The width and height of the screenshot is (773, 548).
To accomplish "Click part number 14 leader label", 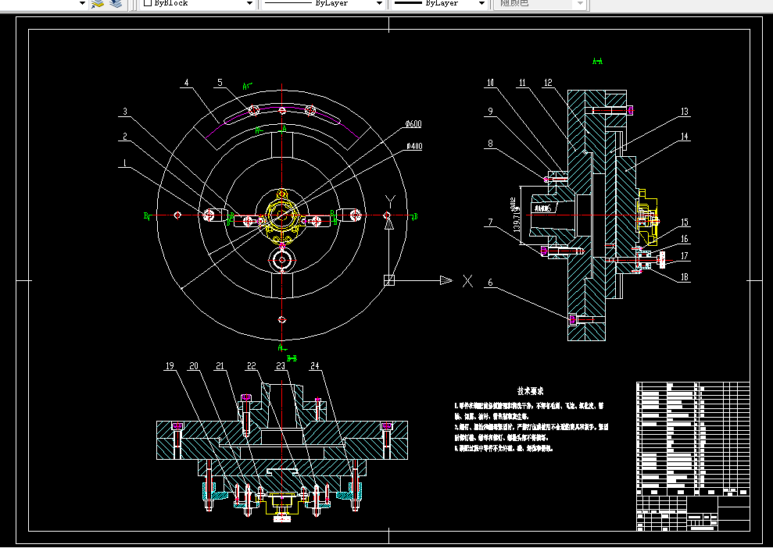I will (684, 137).
